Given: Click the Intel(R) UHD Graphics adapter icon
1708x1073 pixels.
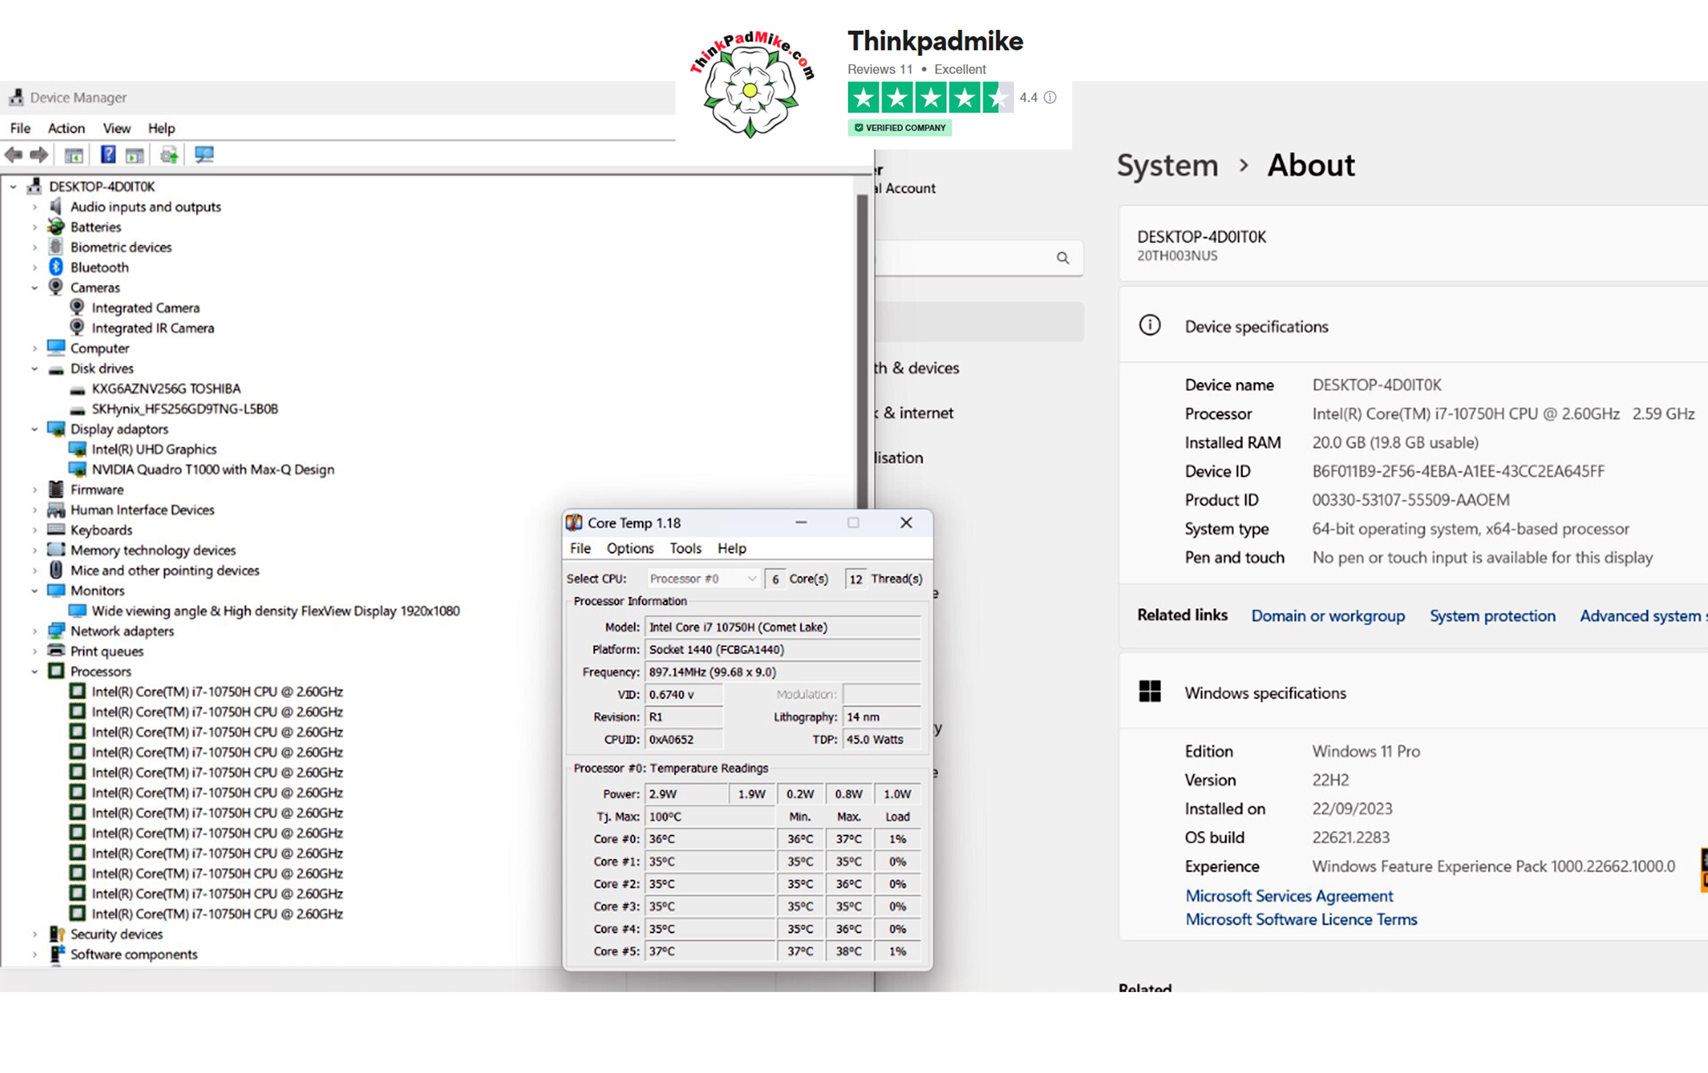Looking at the screenshot, I should click(77, 449).
